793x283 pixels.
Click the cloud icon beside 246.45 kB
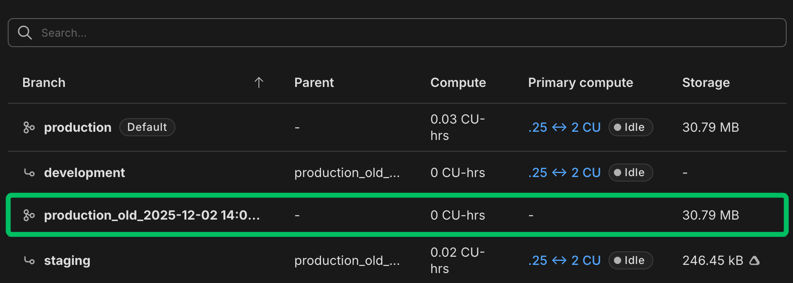[754, 260]
